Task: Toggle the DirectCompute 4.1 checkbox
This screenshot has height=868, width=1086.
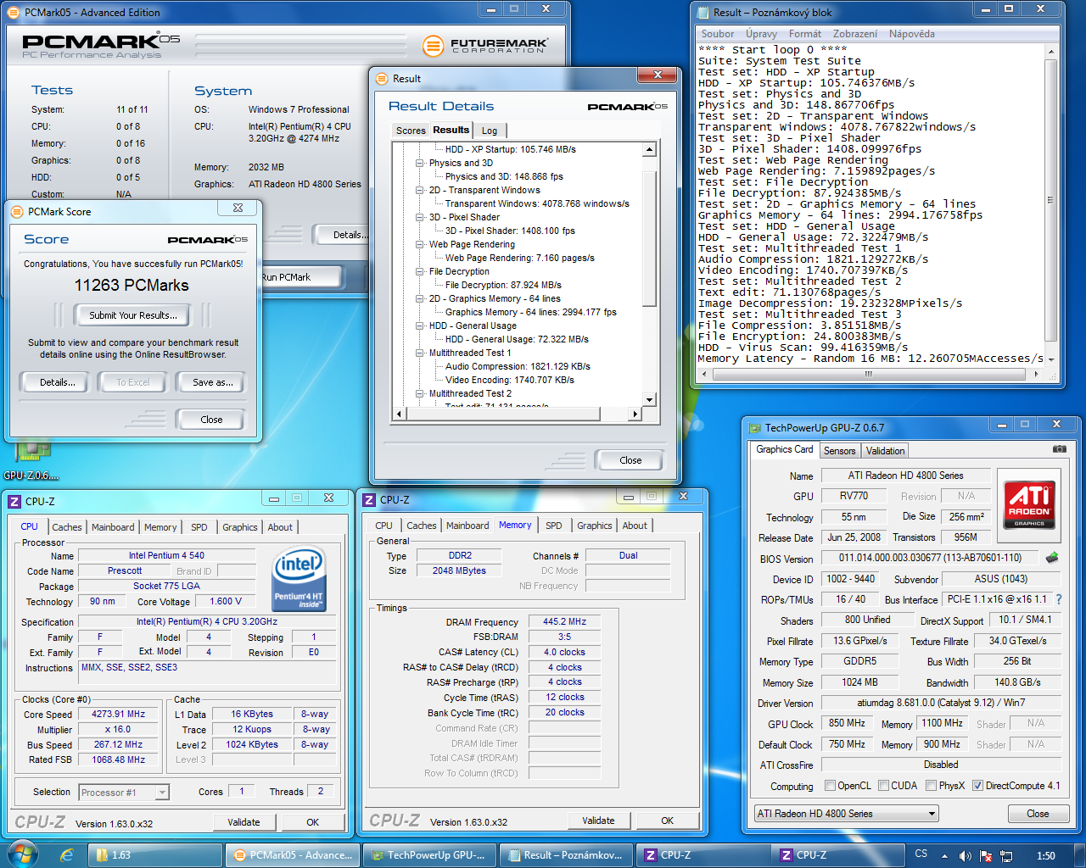Action: [977, 786]
